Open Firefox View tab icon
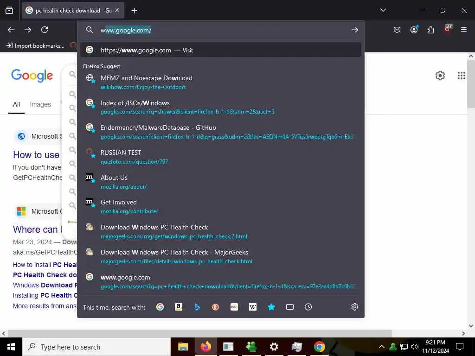This screenshot has width=475, height=356. click(x=9, y=11)
